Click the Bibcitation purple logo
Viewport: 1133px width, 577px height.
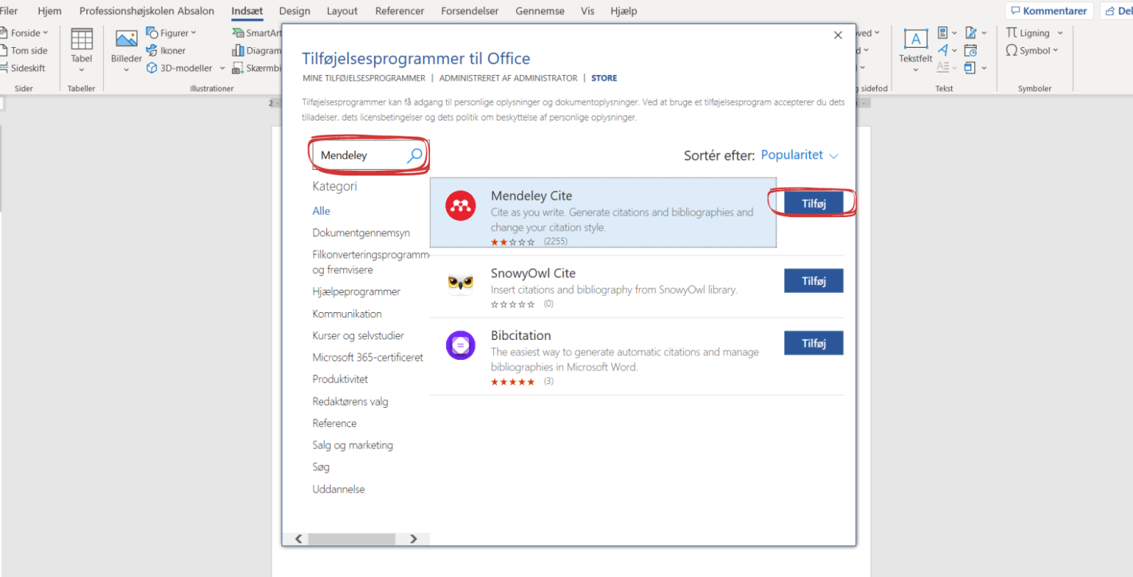pos(460,345)
